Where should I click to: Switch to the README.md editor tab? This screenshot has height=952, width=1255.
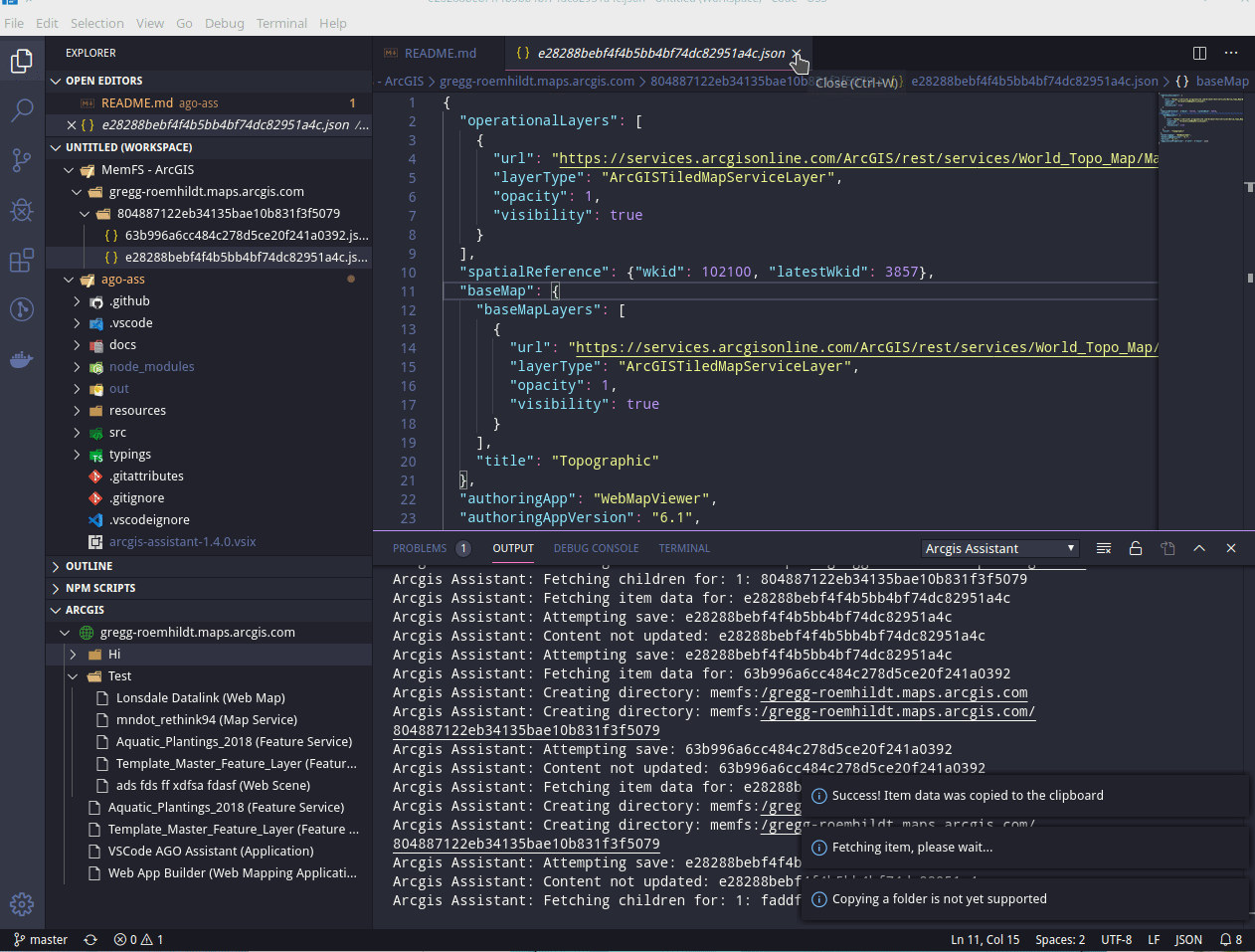coord(439,54)
